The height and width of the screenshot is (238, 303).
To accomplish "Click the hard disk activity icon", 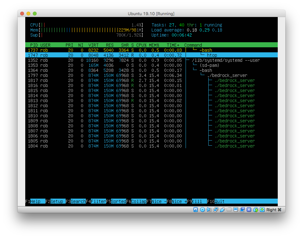I will (196, 210).
